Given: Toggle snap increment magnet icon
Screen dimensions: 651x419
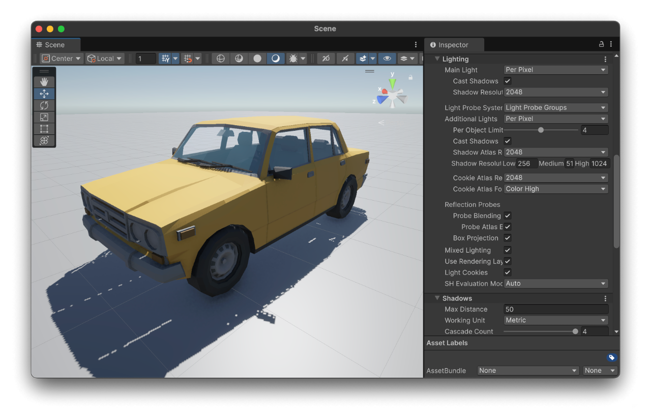Looking at the screenshot, I should tap(188, 59).
